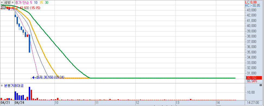The image size is (264, 106).
Task: Click the 12 hour label on time axis
Action: coord(137,102)
